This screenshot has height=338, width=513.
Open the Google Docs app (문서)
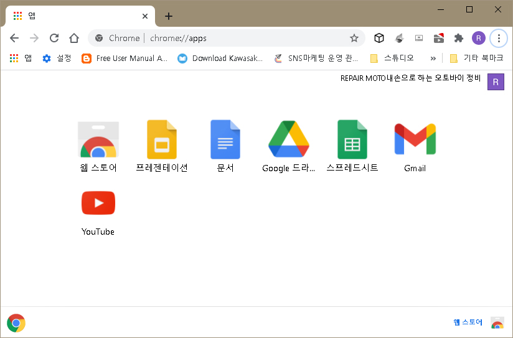coord(225,146)
